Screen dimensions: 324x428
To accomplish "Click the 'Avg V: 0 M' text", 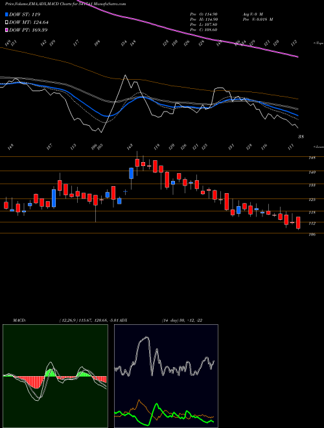I will click(x=252, y=14).
